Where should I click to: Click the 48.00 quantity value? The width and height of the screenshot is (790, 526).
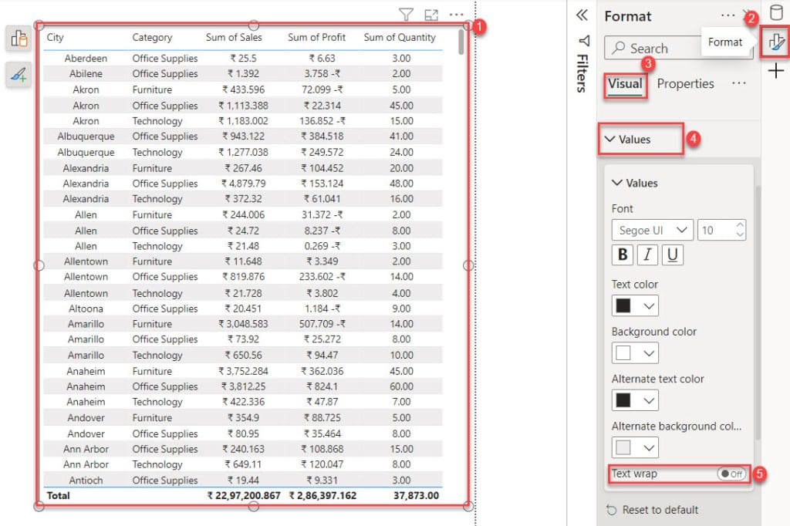pyautogui.click(x=401, y=184)
